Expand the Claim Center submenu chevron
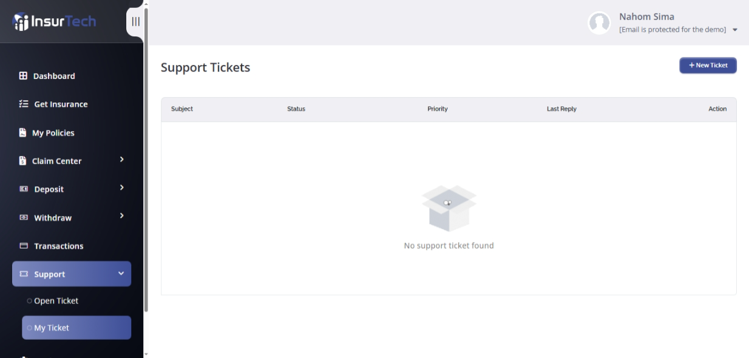Screen dimensions: 749x358 coord(121,160)
